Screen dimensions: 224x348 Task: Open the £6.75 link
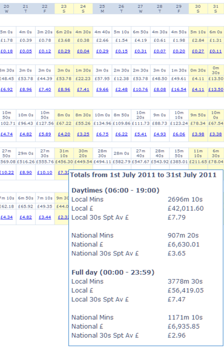tap(102, 134)
